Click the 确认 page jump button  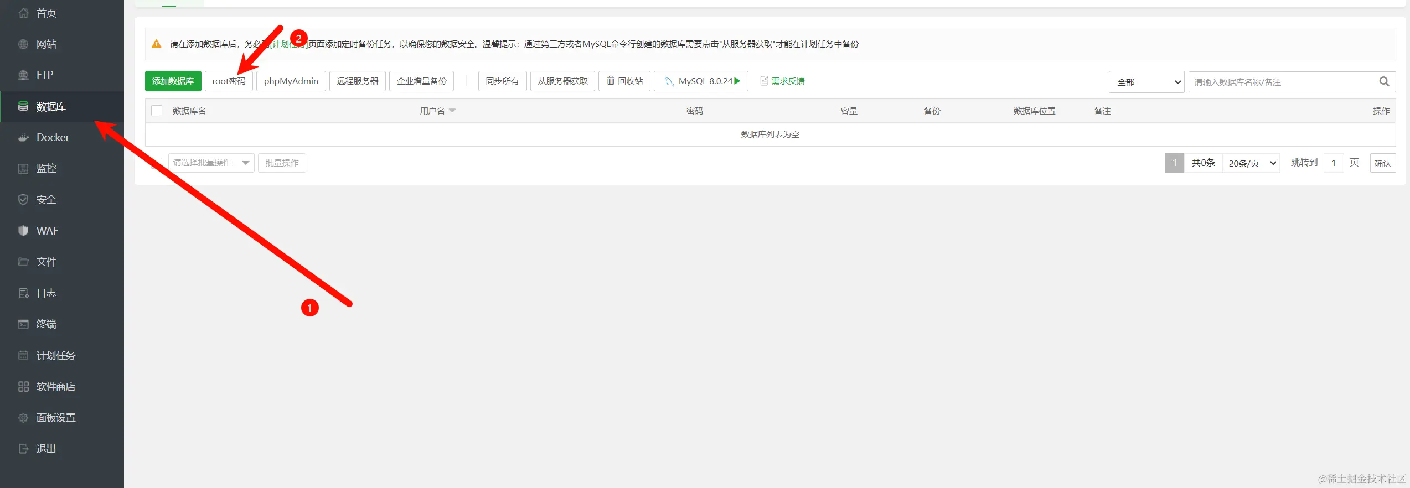(x=1383, y=163)
